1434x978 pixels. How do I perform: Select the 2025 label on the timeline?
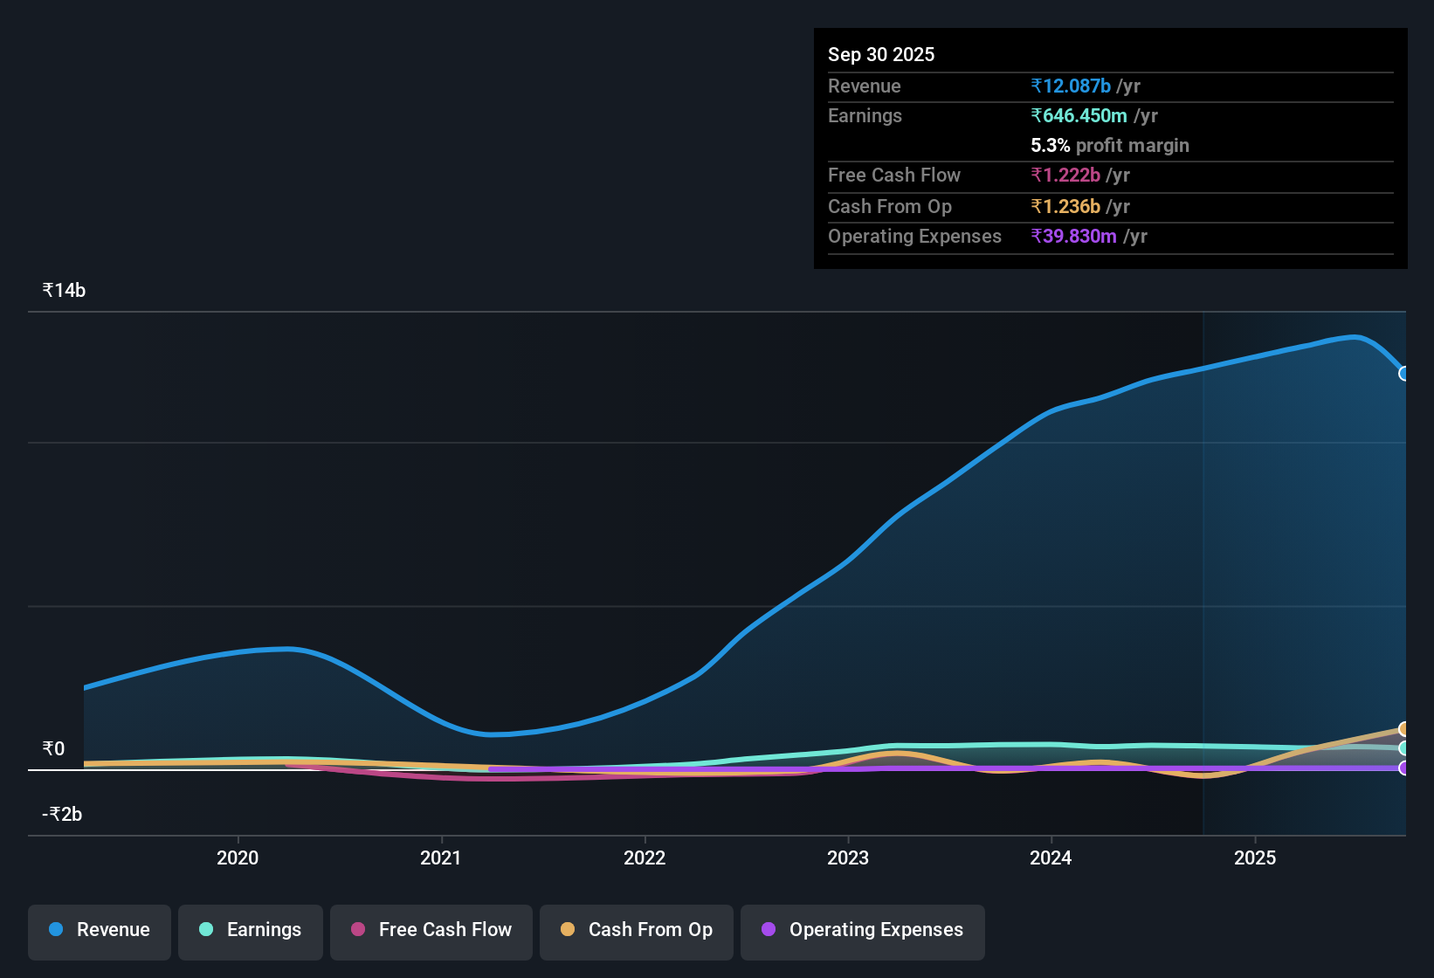tap(1255, 858)
